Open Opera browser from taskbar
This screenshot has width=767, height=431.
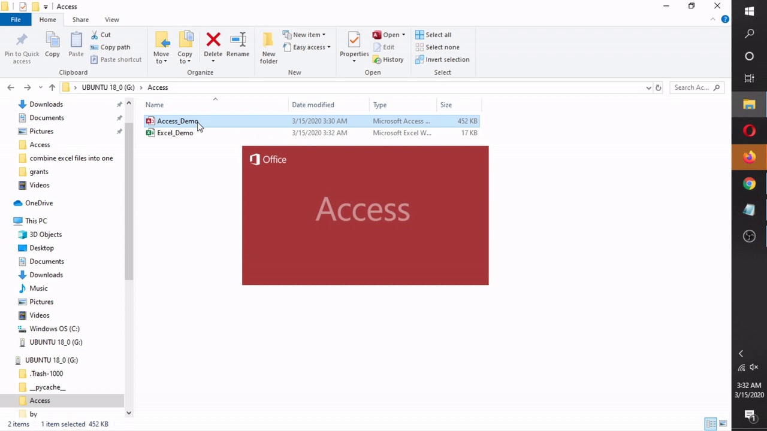[749, 131]
